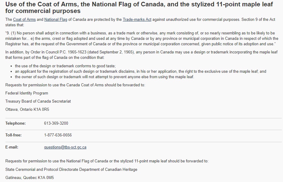Click the bullet about applicant disclaiming exclusive use
This screenshot has width=283, height=182.
[141, 72]
